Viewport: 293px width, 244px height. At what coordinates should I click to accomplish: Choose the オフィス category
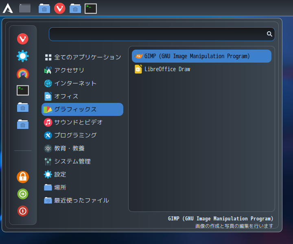pos(82,96)
